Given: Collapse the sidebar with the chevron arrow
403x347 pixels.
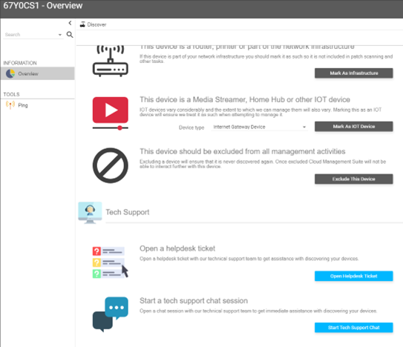Looking at the screenshot, I should click(x=70, y=23).
